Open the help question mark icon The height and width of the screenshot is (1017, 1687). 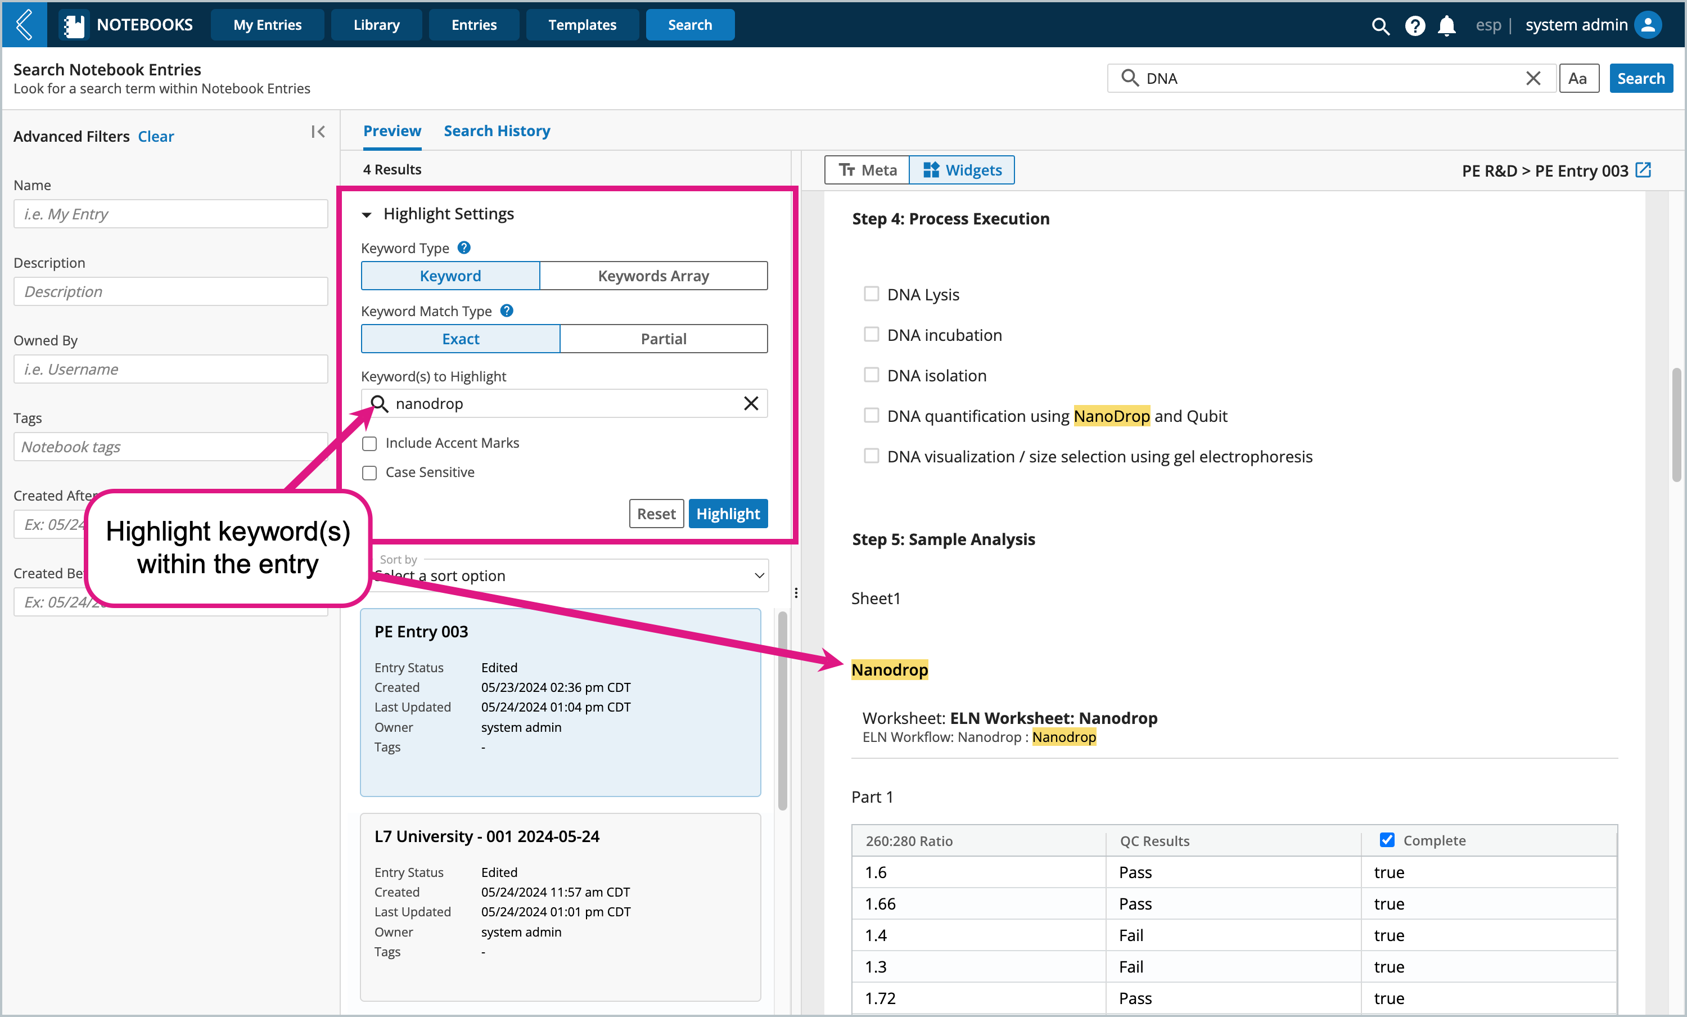click(1414, 25)
